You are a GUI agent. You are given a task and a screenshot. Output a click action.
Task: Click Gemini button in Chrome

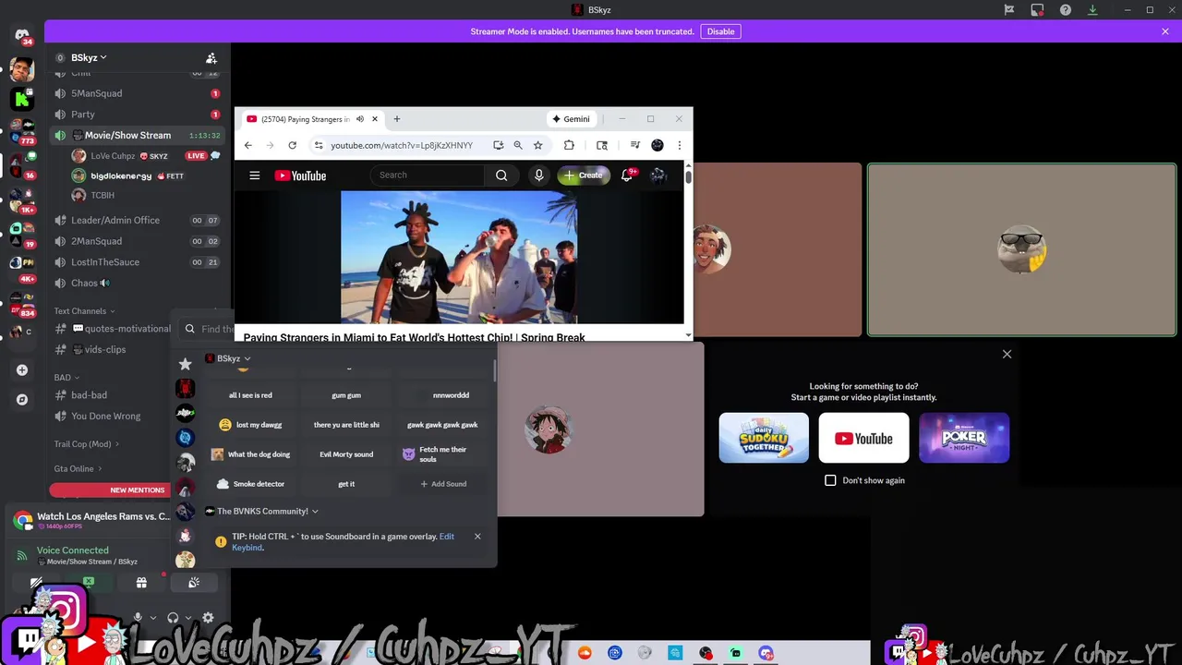click(x=570, y=118)
